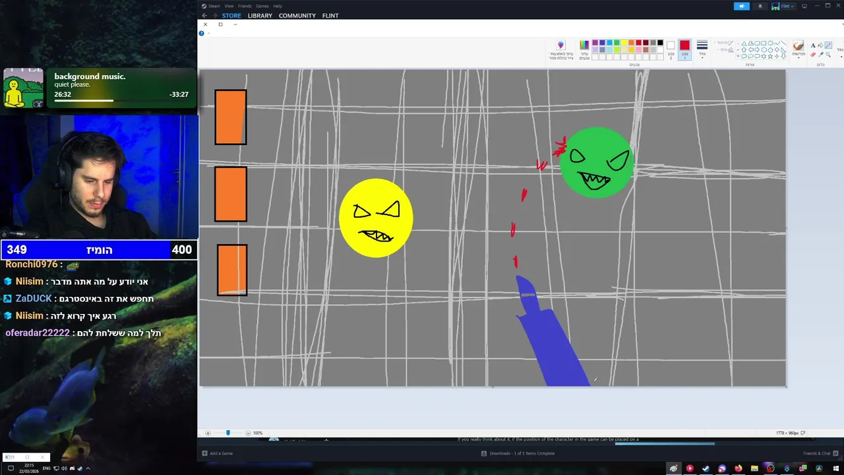The height and width of the screenshot is (475, 844).
Task: Click the Steam Big Picture mode icon
Action: (x=804, y=6)
